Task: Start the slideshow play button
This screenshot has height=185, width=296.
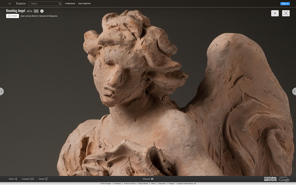Action: pos(275,13)
